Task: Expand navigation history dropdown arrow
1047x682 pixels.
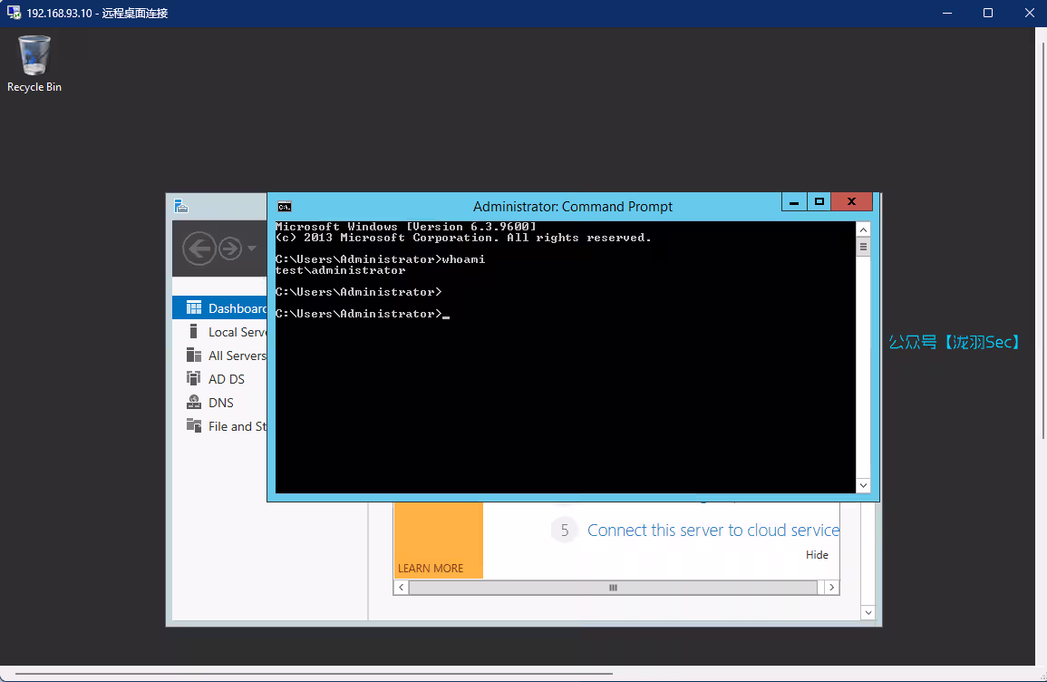Action: tap(252, 248)
